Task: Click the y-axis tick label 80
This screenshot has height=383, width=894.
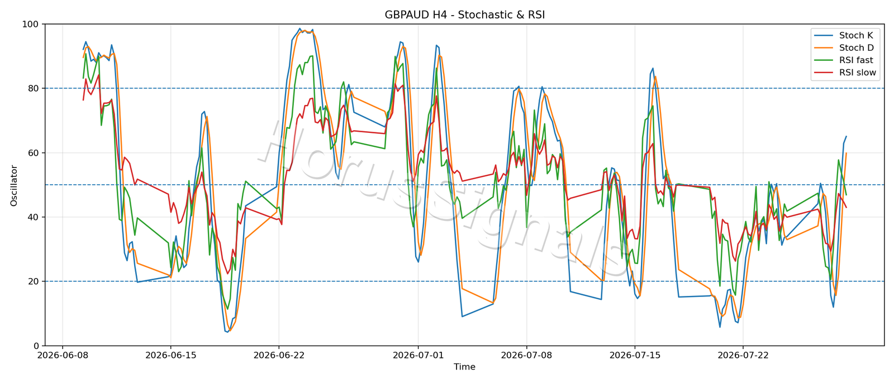Action: [34, 89]
